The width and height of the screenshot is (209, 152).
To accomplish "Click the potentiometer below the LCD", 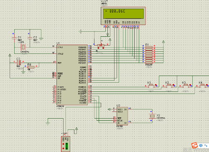I will point(101,46).
